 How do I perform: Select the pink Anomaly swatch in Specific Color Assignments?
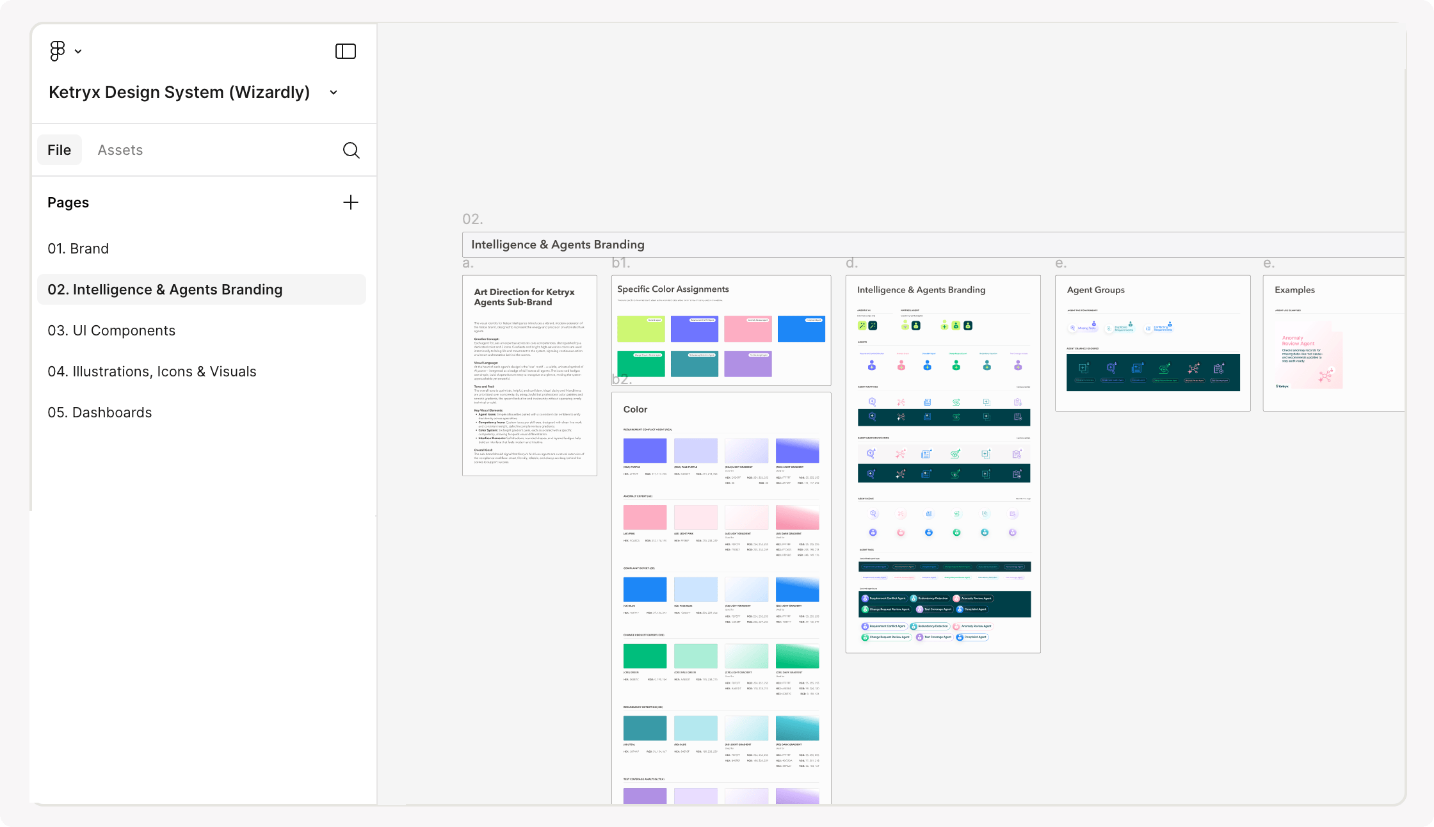coord(747,329)
